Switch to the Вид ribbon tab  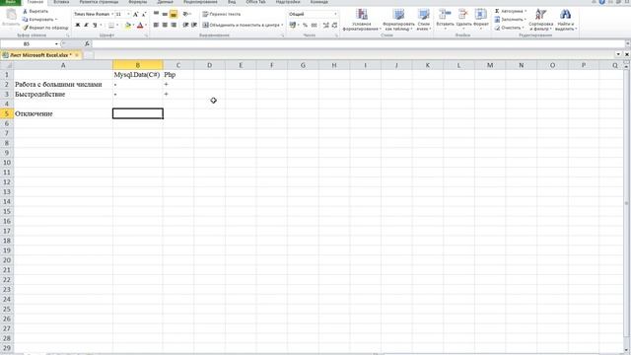coord(232,2)
